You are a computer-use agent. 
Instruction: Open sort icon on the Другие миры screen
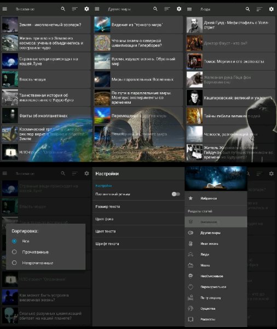coord(167,9)
